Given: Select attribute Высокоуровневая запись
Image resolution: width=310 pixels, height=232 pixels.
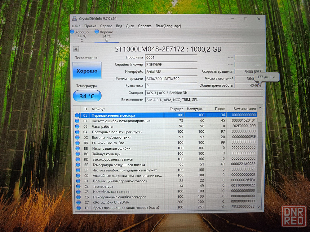Looking at the screenshot, I should tap(113, 159).
